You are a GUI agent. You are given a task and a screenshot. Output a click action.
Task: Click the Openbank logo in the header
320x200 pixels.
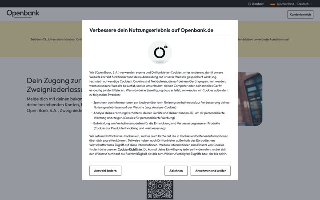(23, 14)
